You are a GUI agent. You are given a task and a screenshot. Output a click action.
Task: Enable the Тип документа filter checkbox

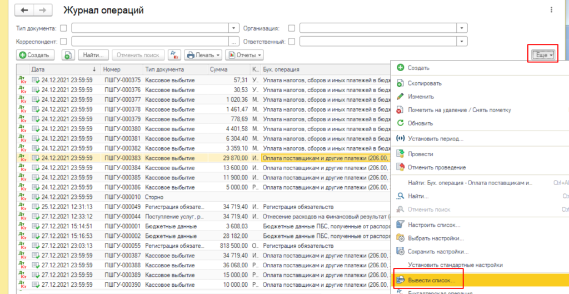(x=63, y=28)
